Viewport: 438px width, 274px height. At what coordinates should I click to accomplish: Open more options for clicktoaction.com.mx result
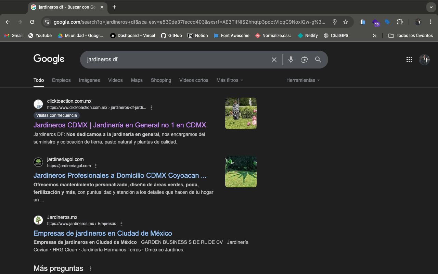click(151, 108)
